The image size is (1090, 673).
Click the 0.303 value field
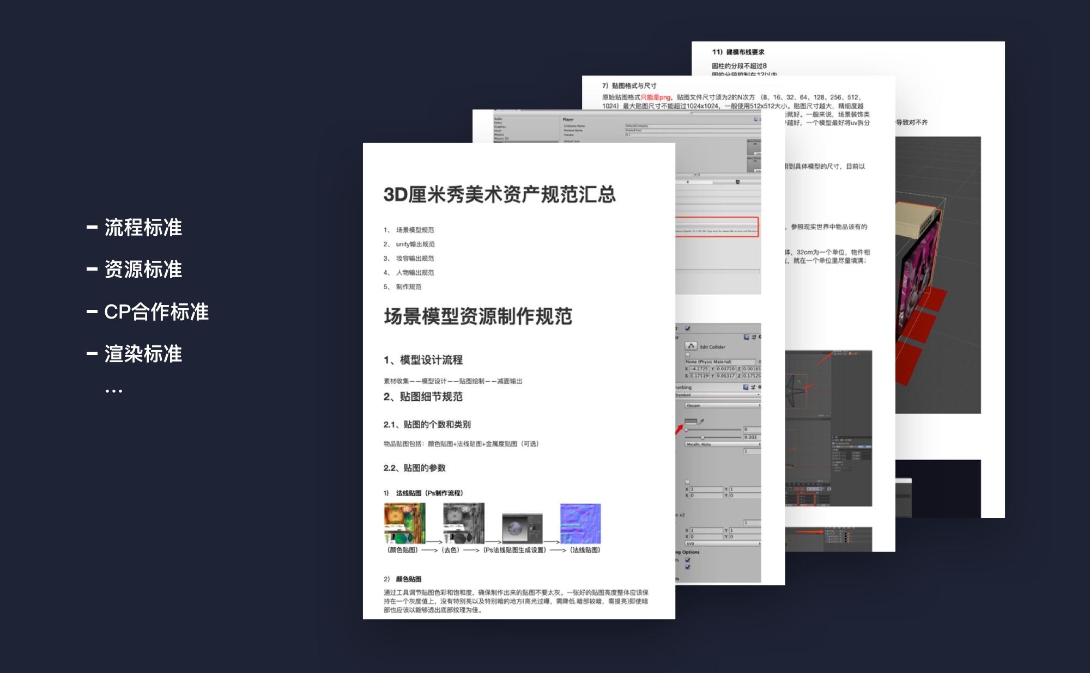[752, 437]
